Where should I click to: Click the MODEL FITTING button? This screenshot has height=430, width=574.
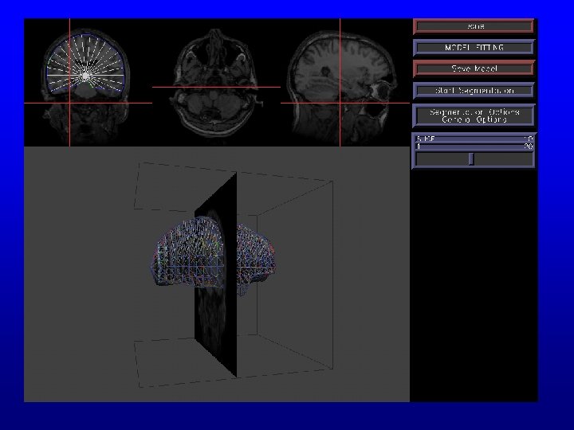[474, 48]
